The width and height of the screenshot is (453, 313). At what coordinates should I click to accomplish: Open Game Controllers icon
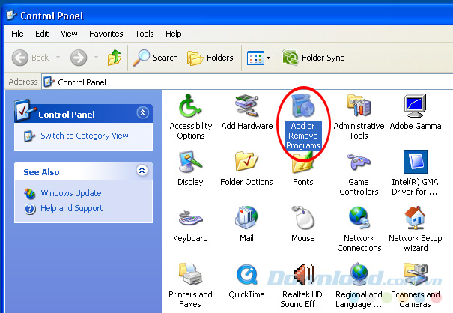[359, 162]
